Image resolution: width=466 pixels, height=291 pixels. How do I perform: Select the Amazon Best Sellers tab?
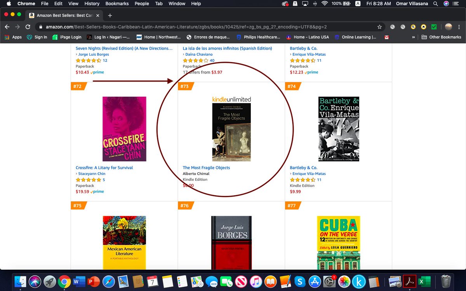pos(64,16)
